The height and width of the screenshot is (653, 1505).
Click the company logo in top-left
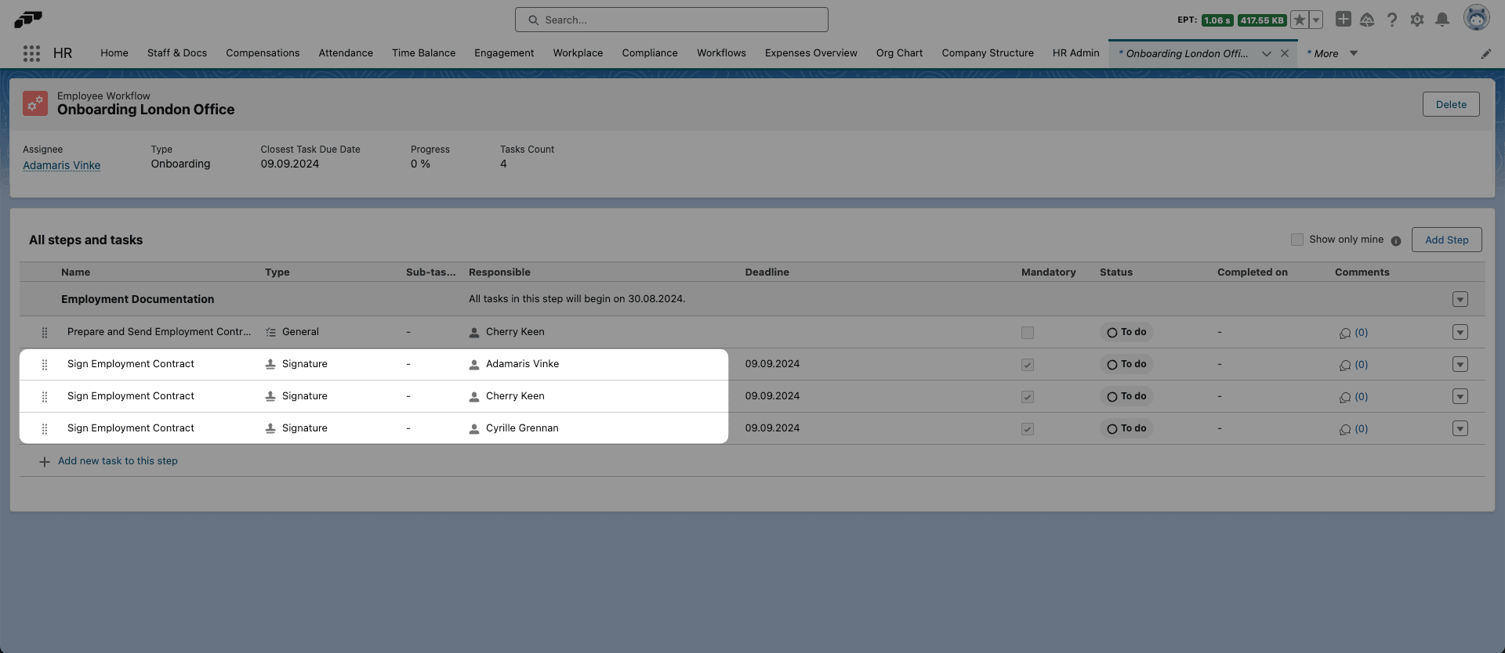(x=28, y=19)
